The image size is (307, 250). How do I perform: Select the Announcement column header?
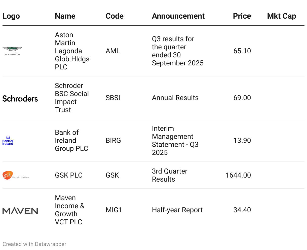click(x=178, y=16)
